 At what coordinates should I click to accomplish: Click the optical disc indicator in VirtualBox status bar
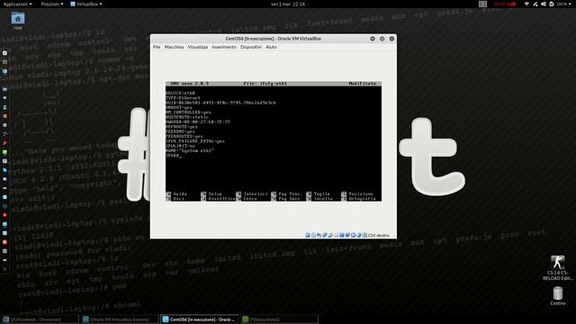click(x=313, y=235)
